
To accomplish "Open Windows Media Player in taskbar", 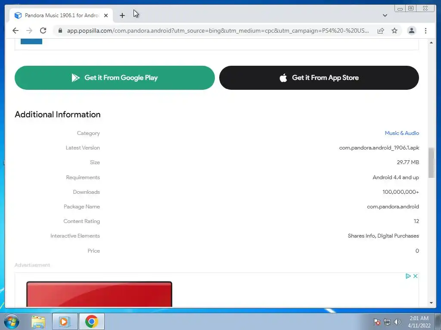I will tap(65, 322).
